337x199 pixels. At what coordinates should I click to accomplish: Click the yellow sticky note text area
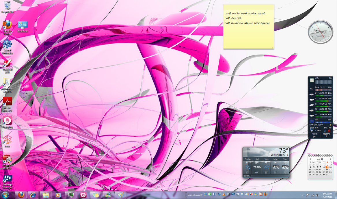248,32
